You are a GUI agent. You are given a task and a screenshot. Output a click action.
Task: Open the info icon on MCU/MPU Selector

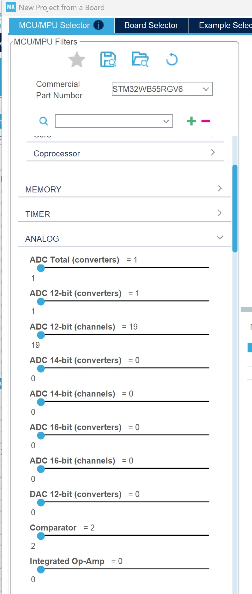[99, 25]
